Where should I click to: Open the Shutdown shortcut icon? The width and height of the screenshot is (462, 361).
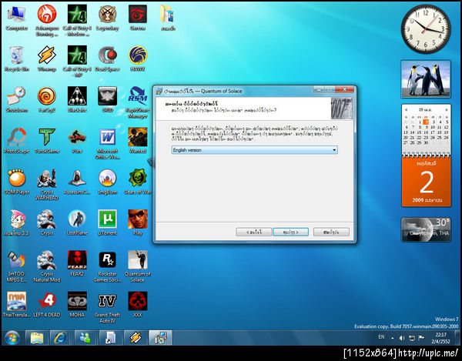click(x=16, y=100)
